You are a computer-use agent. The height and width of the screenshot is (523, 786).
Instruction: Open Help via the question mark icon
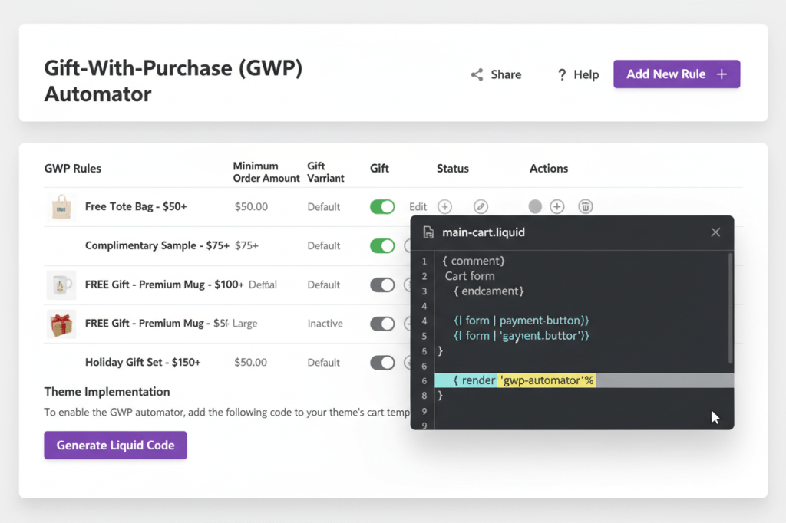[x=562, y=74]
